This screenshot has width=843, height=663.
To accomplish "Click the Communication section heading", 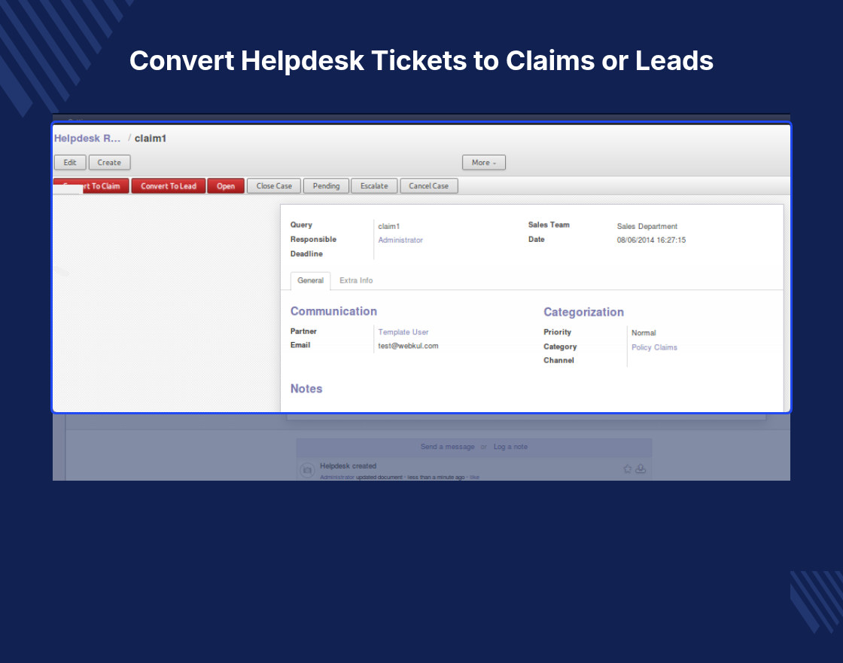I will coord(333,312).
